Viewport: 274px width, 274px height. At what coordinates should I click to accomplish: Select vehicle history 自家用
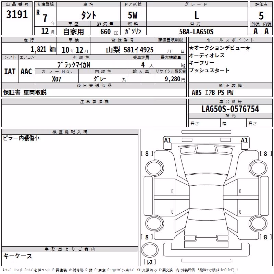(73, 32)
